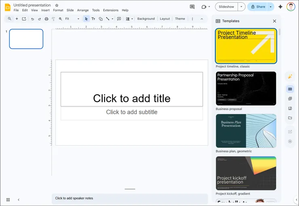Select the Text box tool

tap(93, 19)
